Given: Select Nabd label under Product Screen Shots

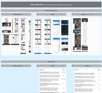Looking at the screenshot, I should [53, 14].
